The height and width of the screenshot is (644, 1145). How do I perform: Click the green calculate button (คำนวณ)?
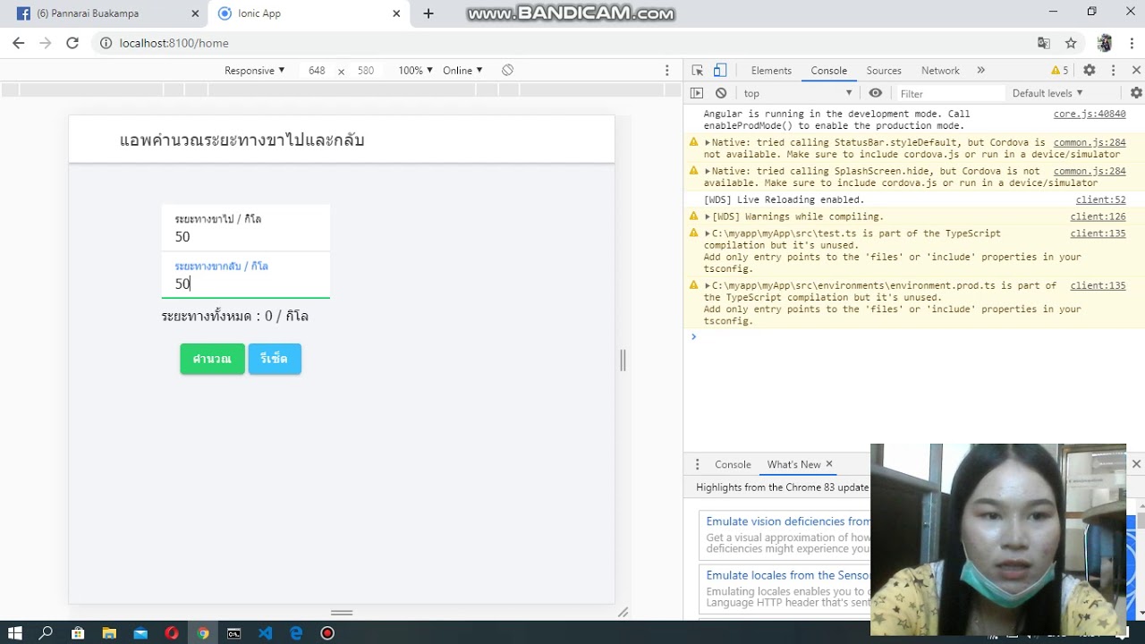(212, 359)
